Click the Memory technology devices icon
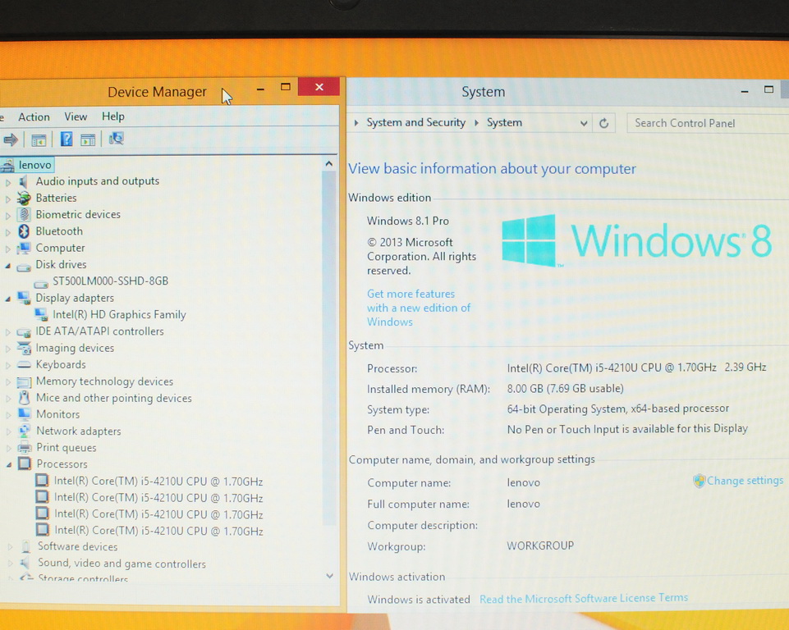The height and width of the screenshot is (630, 789). pos(24,382)
